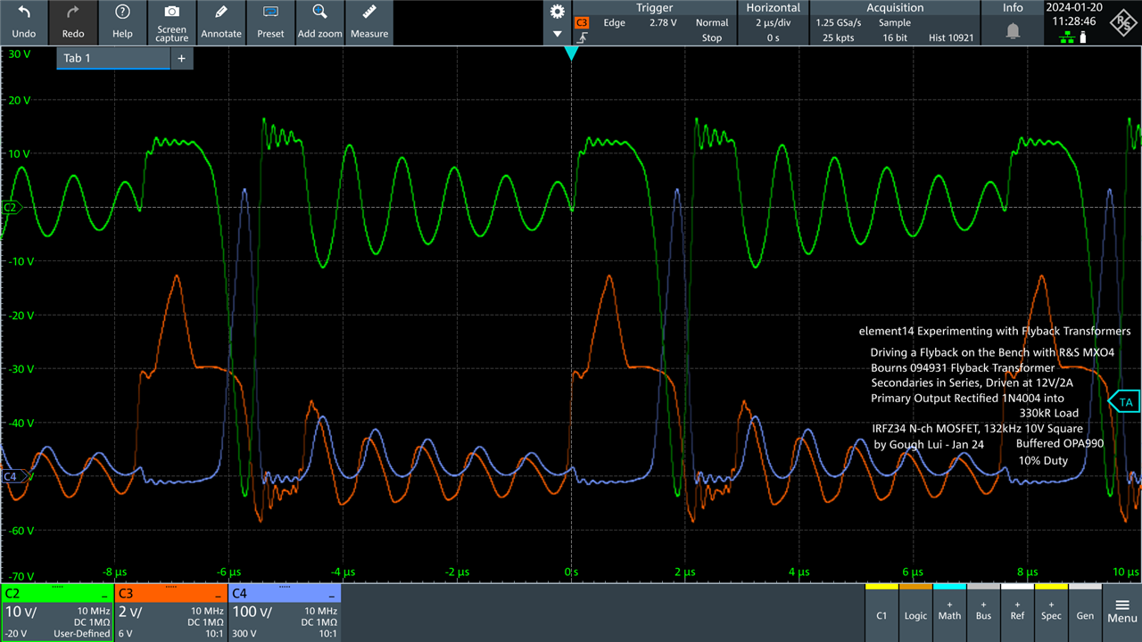
Task: Click the Edge trigger type
Action: click(x=614, y=23)
